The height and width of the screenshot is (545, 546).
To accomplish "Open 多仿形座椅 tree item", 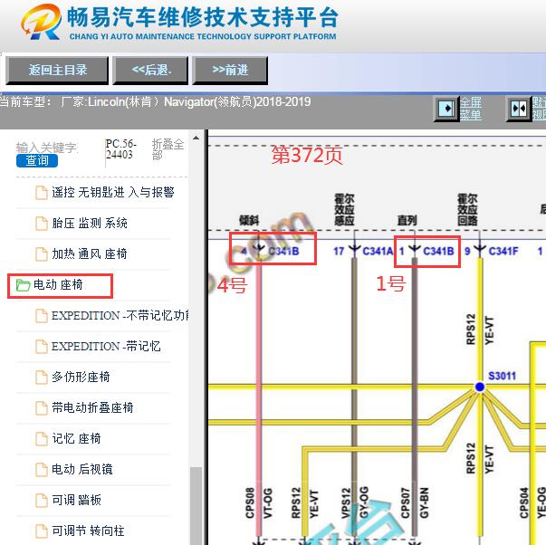I will tap(81, 377).
